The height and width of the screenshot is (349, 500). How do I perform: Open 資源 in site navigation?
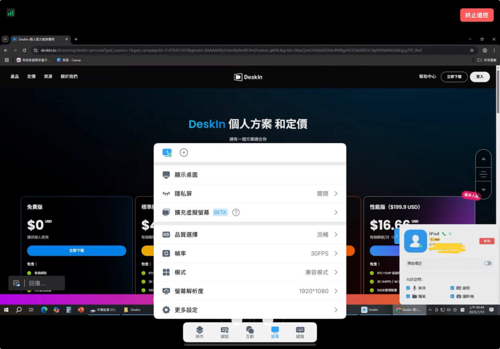coord(48,77)
